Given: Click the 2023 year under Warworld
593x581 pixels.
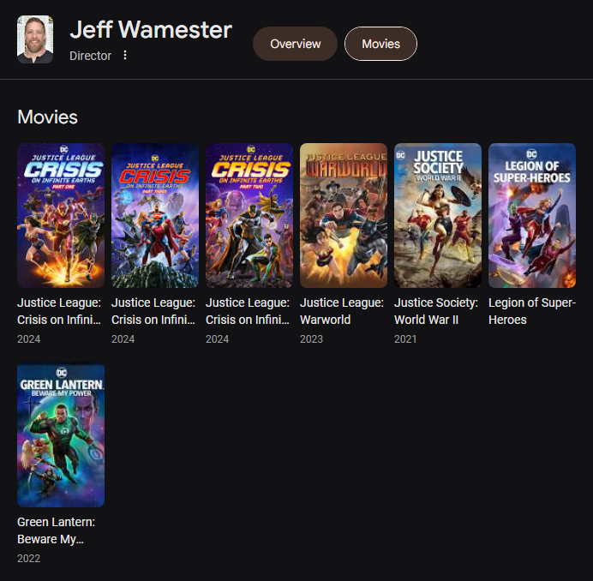Looking at the screenshot, I should click(x=311, y=339).
